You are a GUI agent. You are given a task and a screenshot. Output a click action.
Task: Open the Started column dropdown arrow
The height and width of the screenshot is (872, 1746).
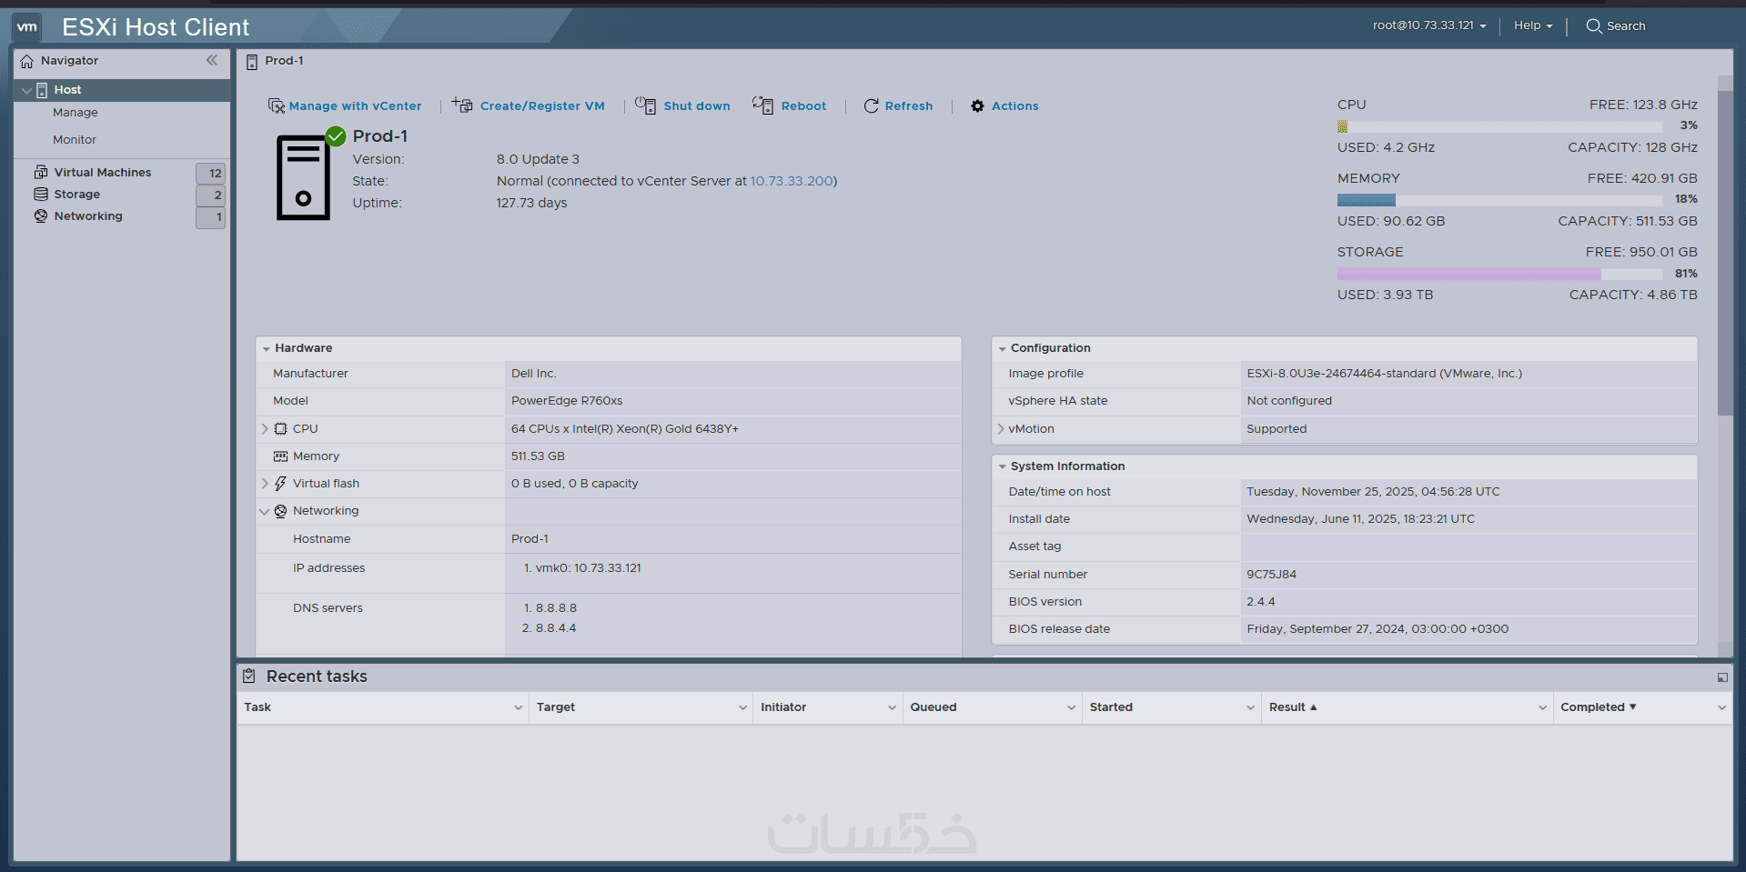tap(1250, 707)
